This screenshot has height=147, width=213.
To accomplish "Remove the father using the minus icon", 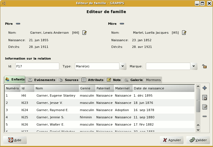I will point(18,24).
